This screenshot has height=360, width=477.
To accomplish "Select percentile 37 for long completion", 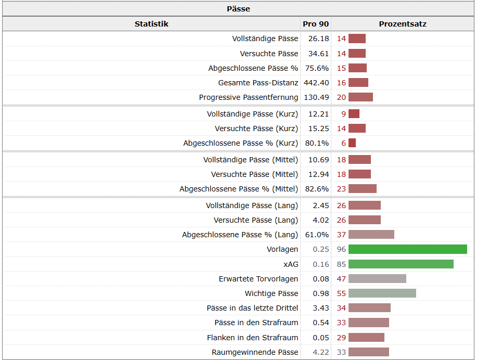I will click(x=341, y=235).
